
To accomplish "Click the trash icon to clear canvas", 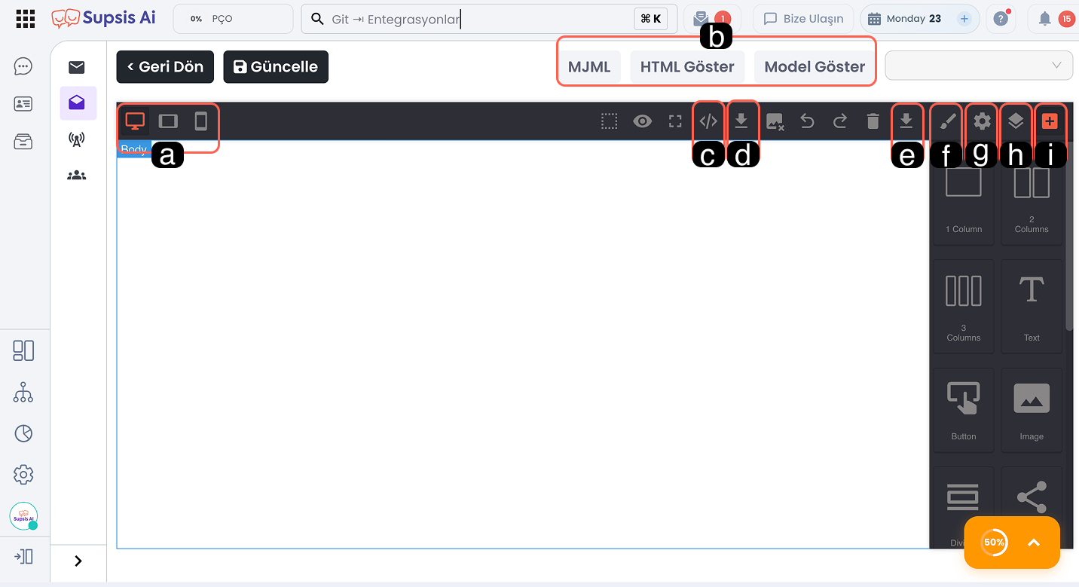I will (873, 121).
